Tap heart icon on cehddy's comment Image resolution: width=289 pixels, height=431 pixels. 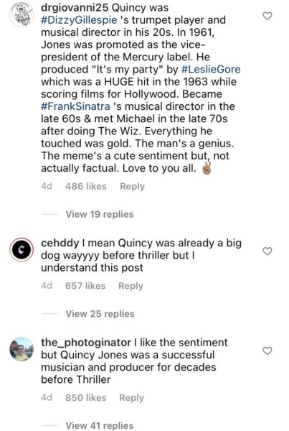tap(267, 251)
